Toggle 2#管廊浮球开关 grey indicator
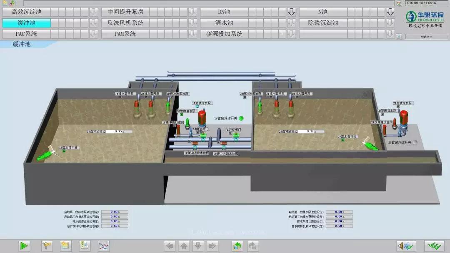Screen dimensions: 450x253 415,142
